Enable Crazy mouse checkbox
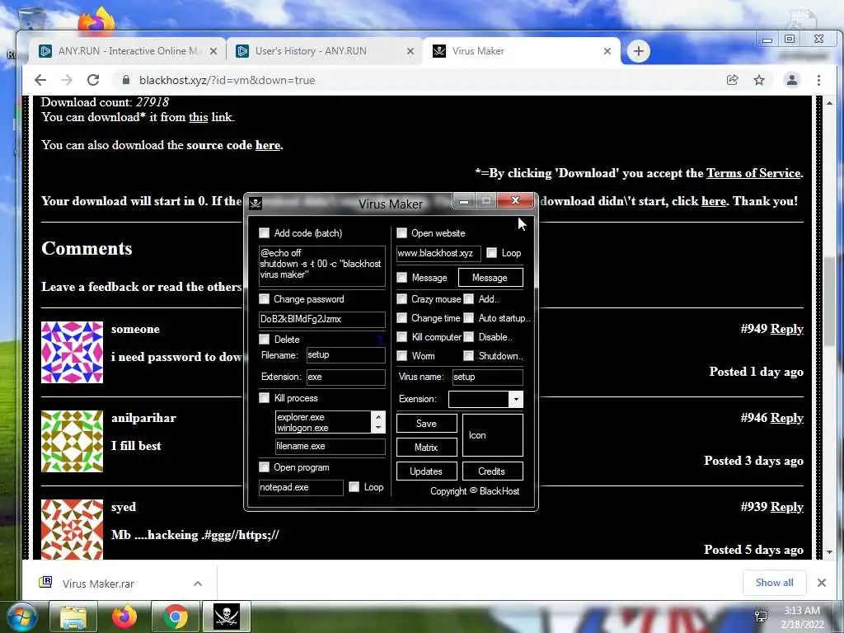844x633 pixels. 401,298
